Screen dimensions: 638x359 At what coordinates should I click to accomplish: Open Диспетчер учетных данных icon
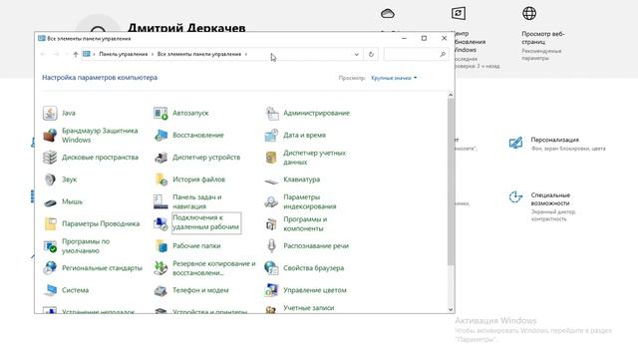click(x=271, y=158)
